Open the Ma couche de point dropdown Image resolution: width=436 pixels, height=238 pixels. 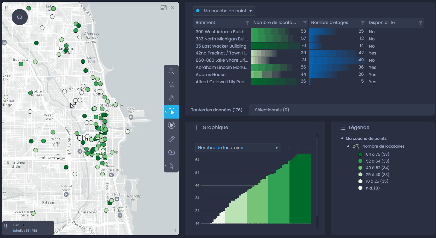click(224, 11)
